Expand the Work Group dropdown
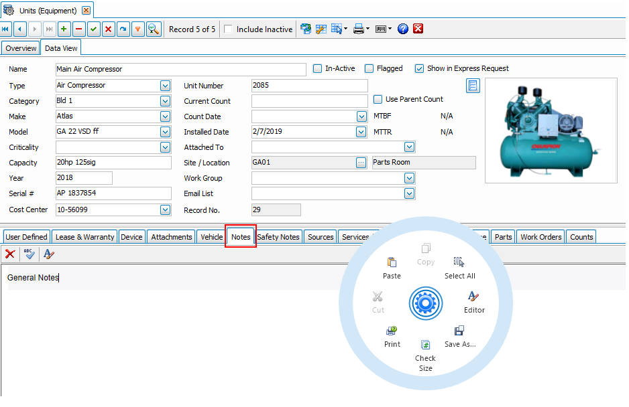Image resolution: width=629 pixels, height=407 pixels. pos(409,178)
